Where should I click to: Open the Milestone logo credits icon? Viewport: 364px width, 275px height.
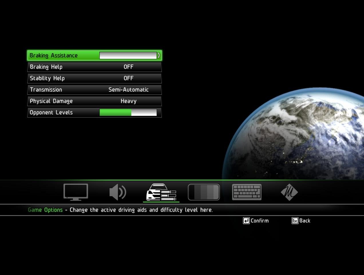click(289, 192)
